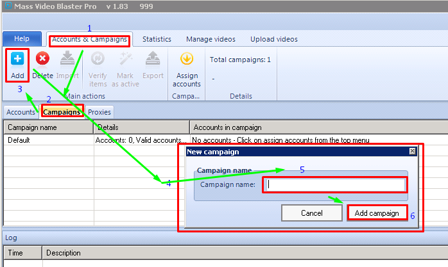Click the Accounts in campaign column header
The height and width of the screenshot is (267, 448).
coord(319,127)
